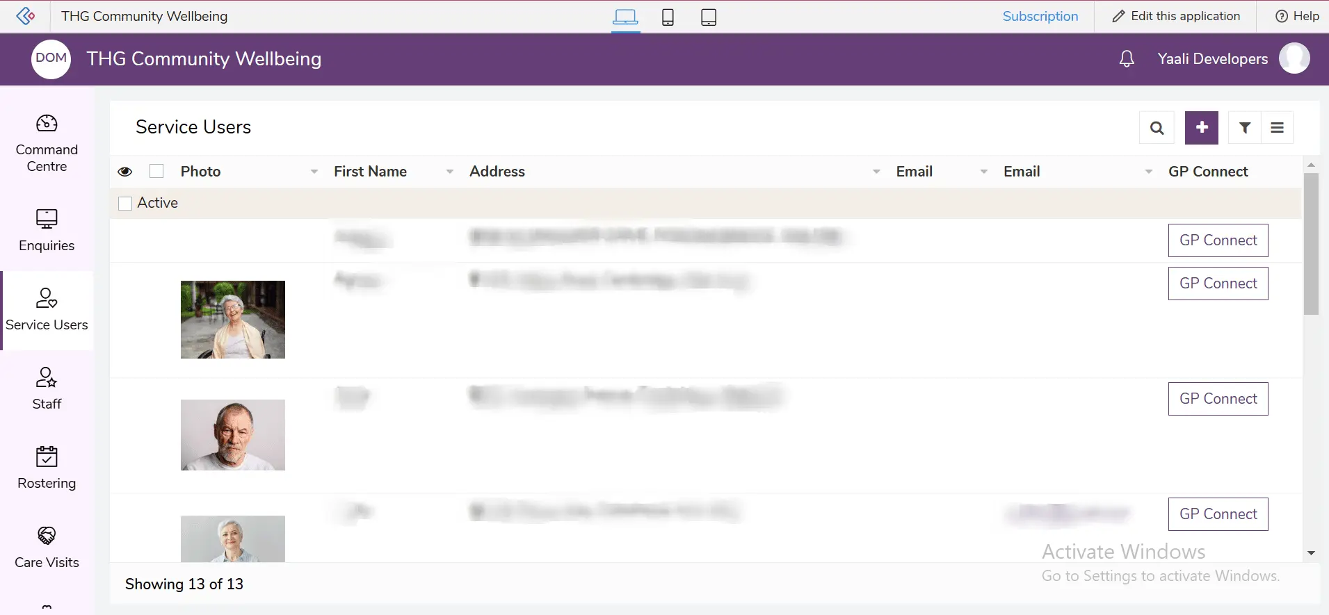Switch to mobile phone preview
The width and height of the screenshot is (1329, 615).
point(668,17)
